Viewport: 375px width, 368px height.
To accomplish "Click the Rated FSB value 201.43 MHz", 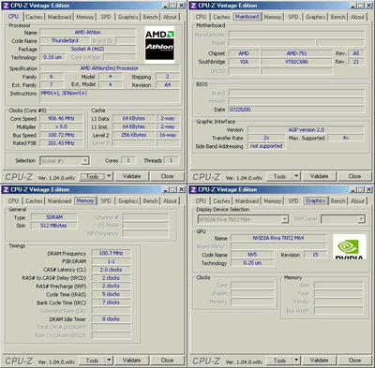I will coord(61,143).
